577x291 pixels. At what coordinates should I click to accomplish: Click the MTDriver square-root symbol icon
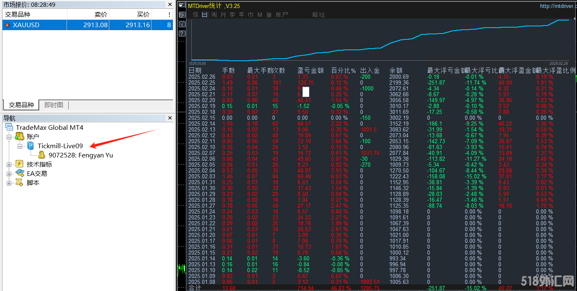click(182, 24)
